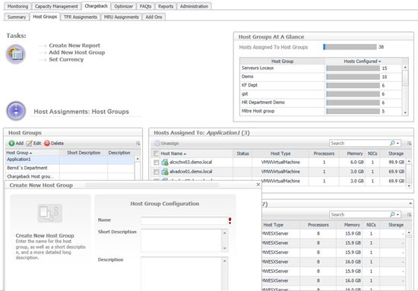
Task: Switch to the Summary sub-tab
Action: [x=17, y=17]
